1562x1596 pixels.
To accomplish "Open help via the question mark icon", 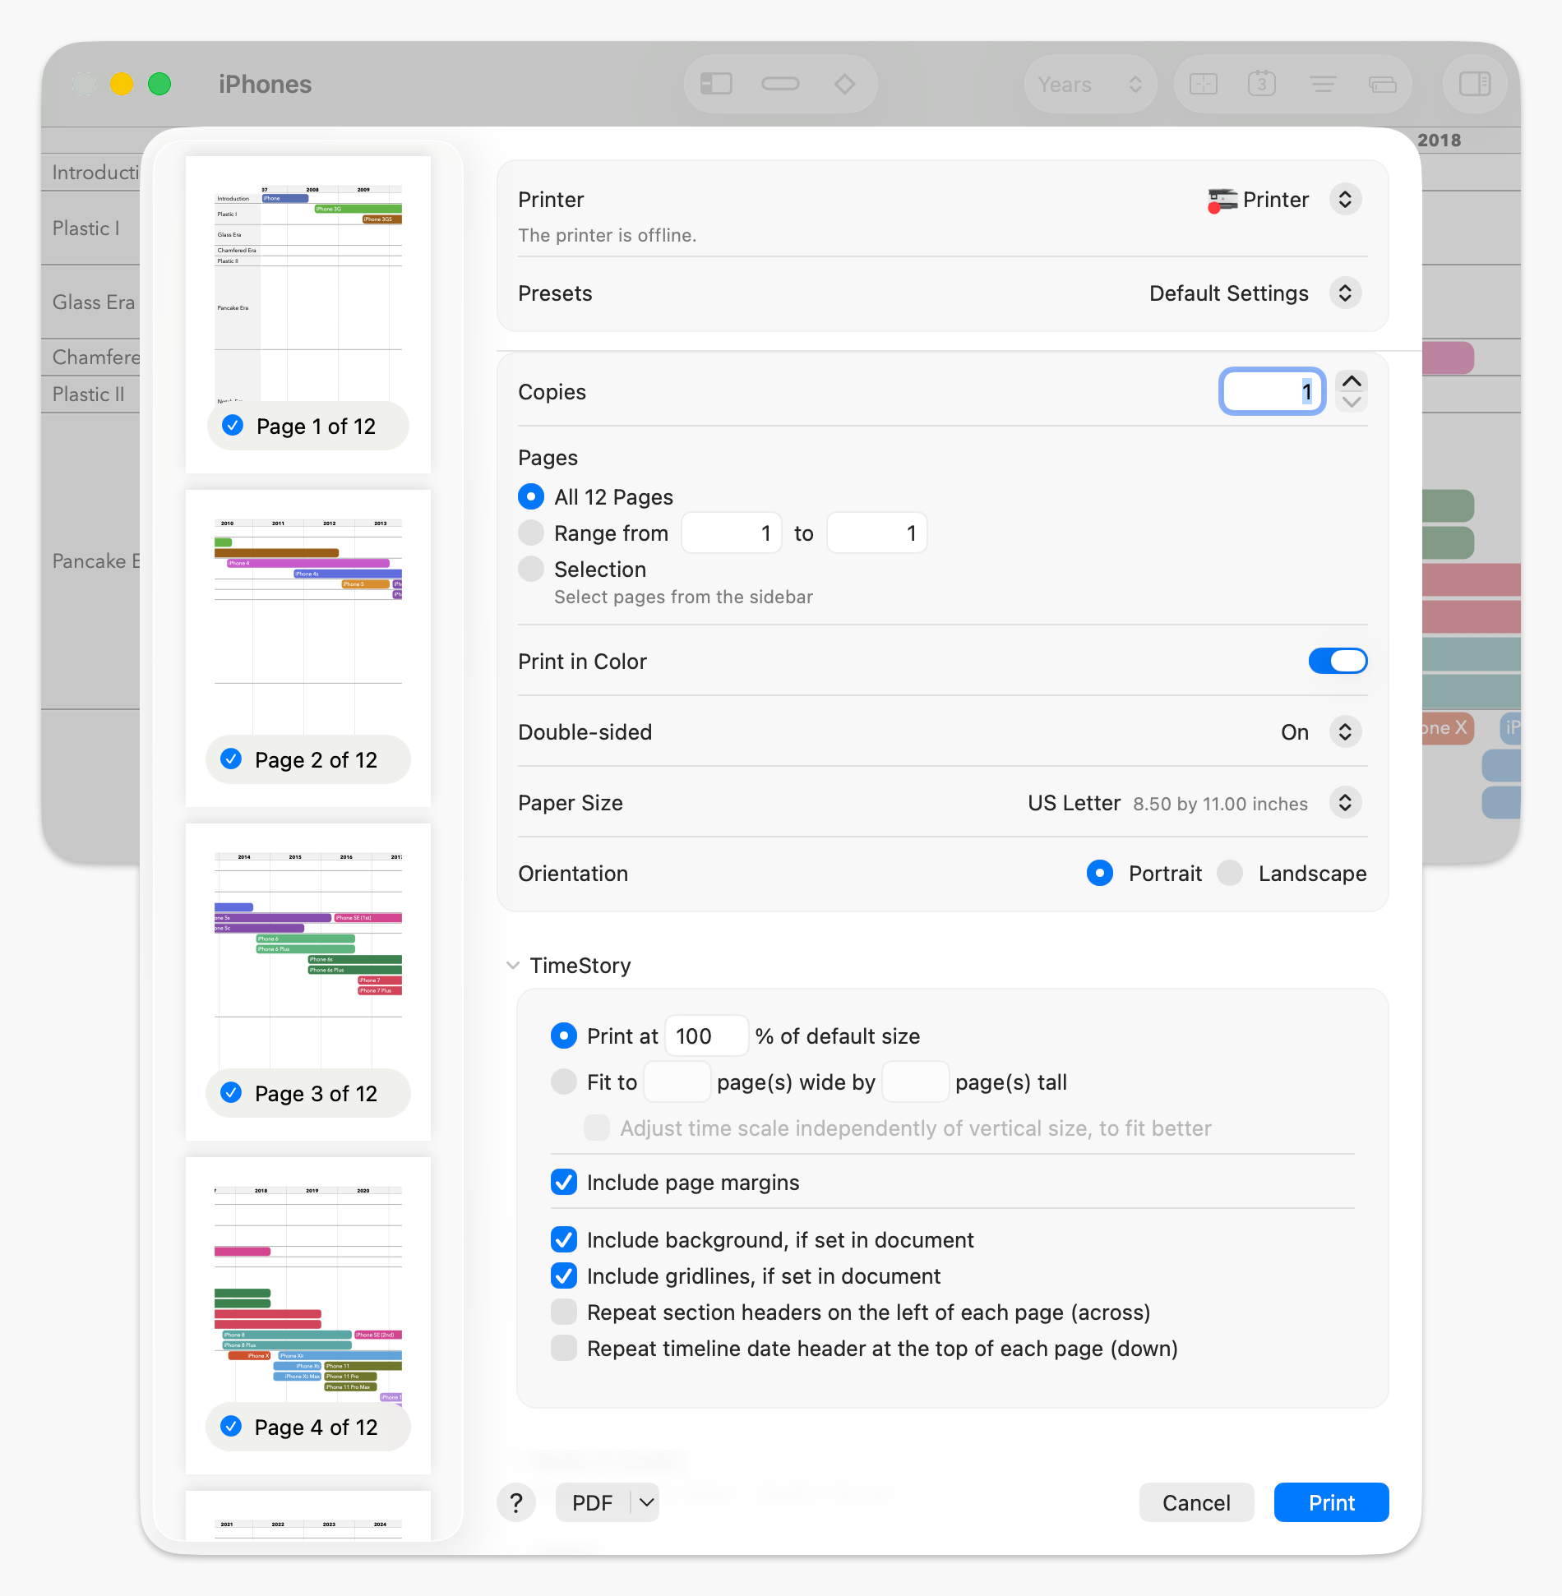I will tap(517, 1502).
